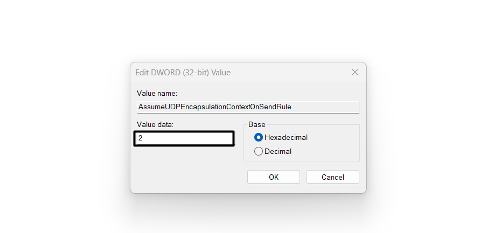Image resolution: width=487 pixels, height=233 pixels.
Task: Click the "Value name:" label
Action: click(x=154, y=94)
